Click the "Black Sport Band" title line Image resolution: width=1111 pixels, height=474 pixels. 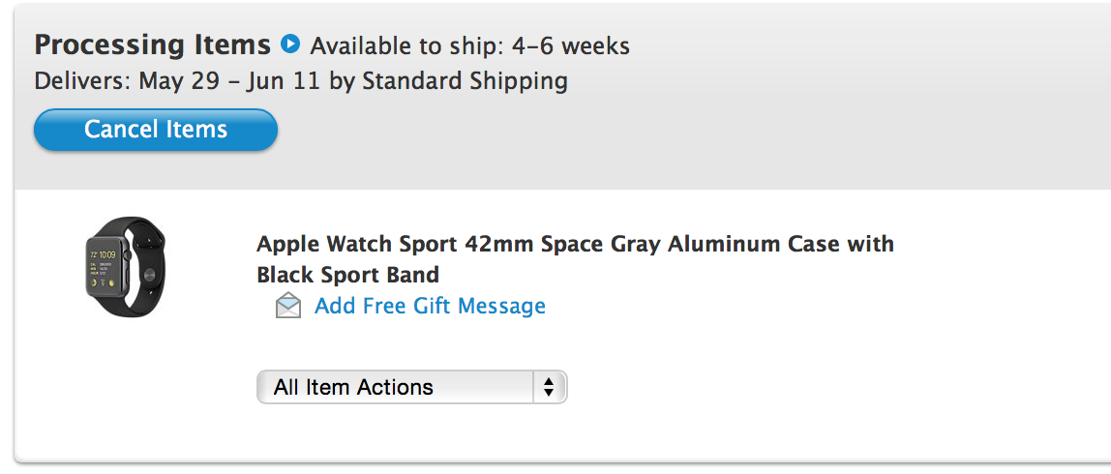click(347, 275)
